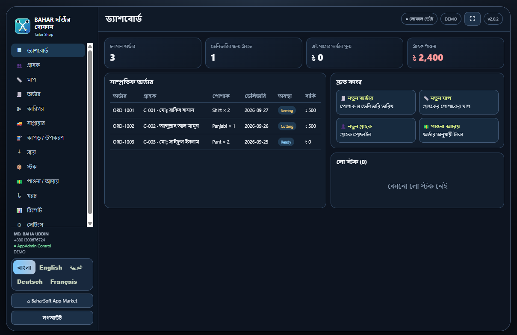Click the অবস্থা column header
This screenshot has height=335, width=517.
click(x=285, y=96)
